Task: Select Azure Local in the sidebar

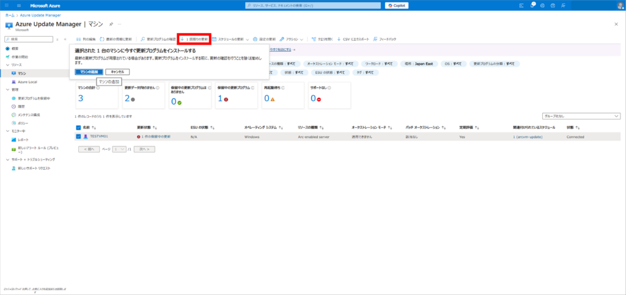Action: click(28, 81)
